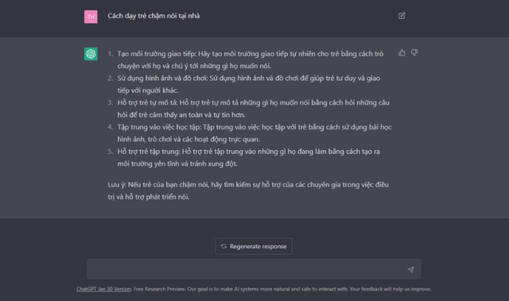Click the send message paper plane icon
This screenshot has height=301, width=509.
click(x=410, y=269)
